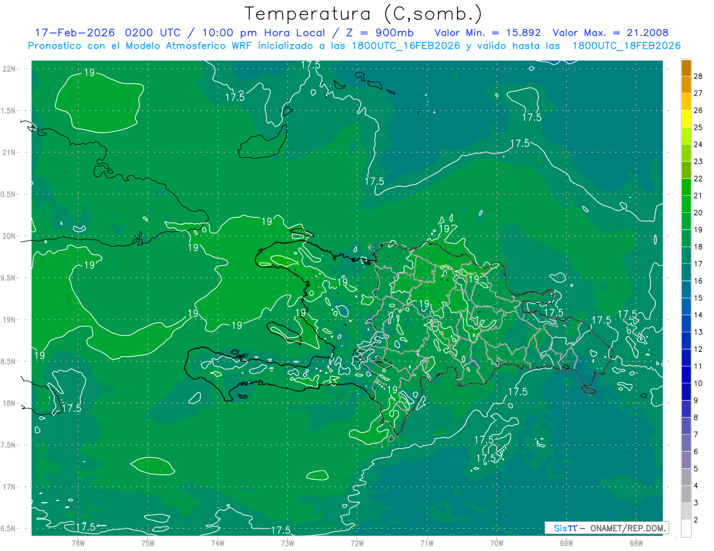The image size is (714, 551).
Task: Click 'Valor Min. = 15.892'
Action: pos(488,33)
